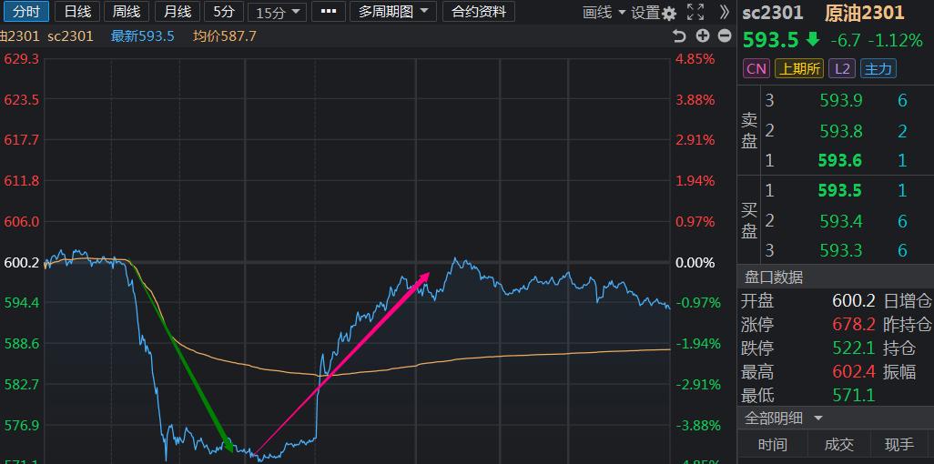
Task: Open the more periods ellipsis menu
Action: coord(329,11)
